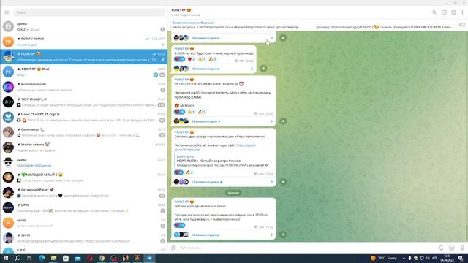Viewport: 468px width, 263px height.
Task: Open the donate link in the message
Action: coord(216,148)
